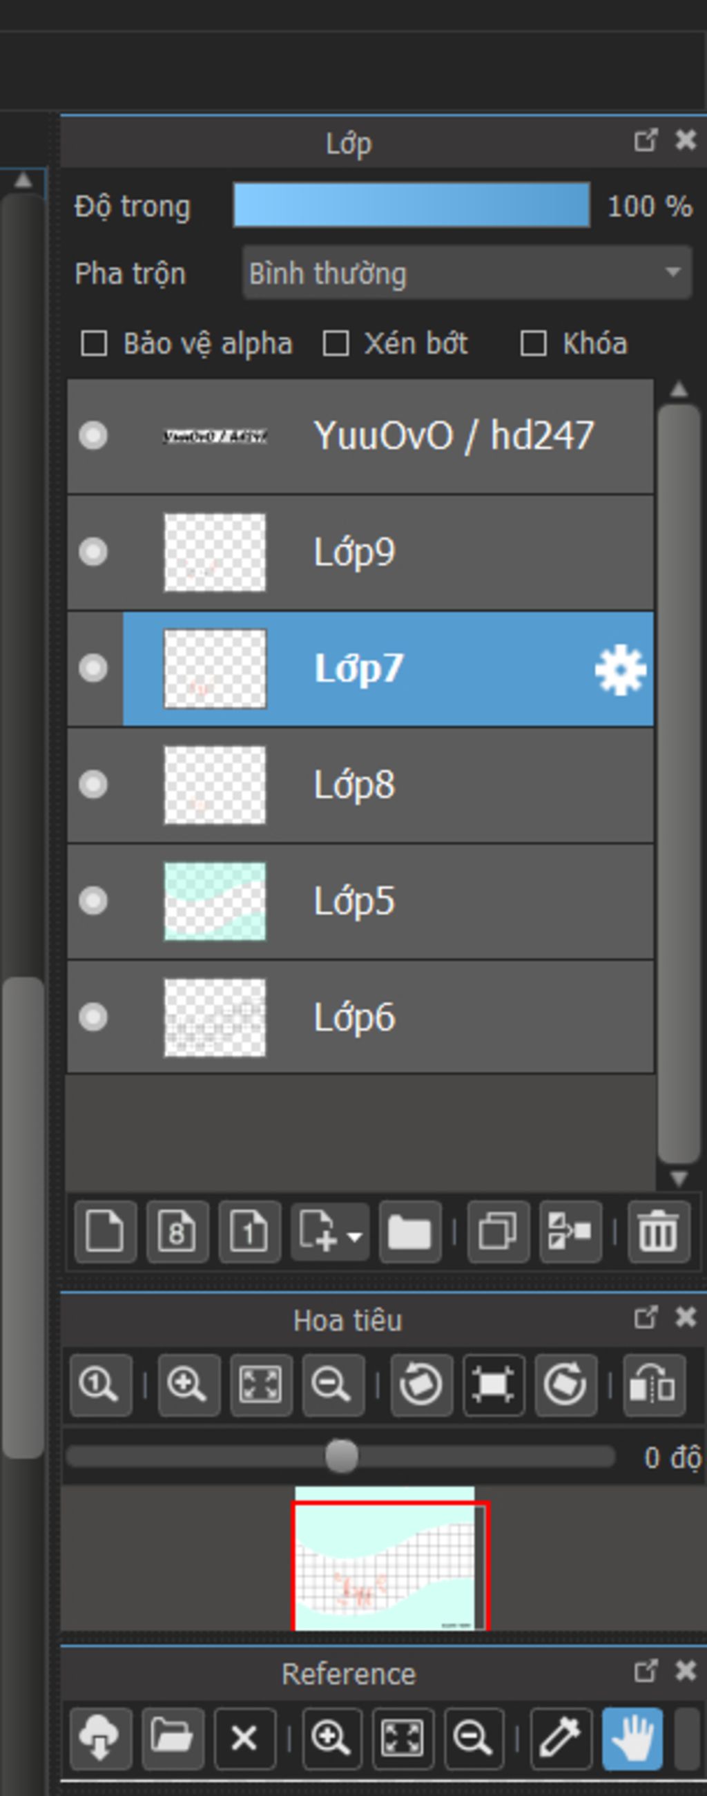The height and width of the screenshot is (1796, 707).
Task: Flip the navigator view horizontally
Action: click(x=653, y=1386)
